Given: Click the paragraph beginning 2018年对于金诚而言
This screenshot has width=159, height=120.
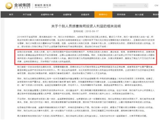Looking at the screenshot, I should (x=86, y=42).
